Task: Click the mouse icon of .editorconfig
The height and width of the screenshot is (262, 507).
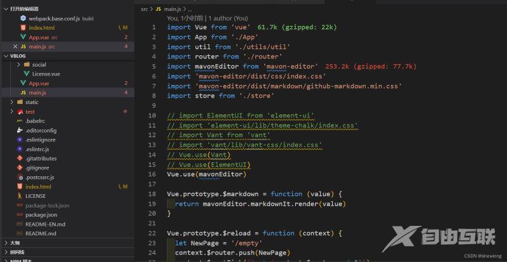Action: pyautogui.click(x=20, y=130)
